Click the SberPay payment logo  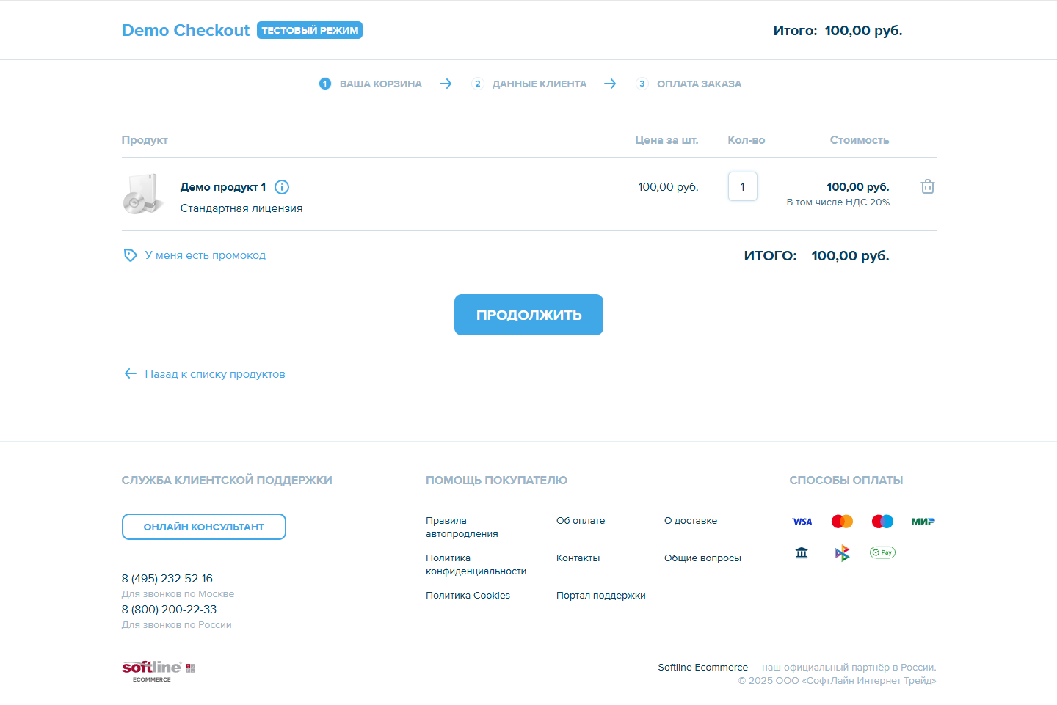pos(882,553)
